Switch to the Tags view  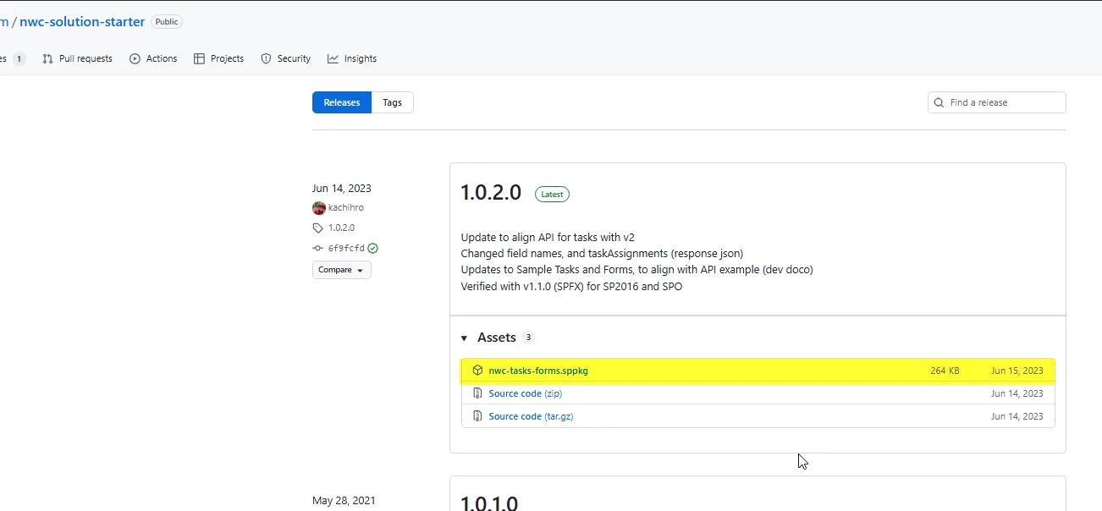pos(392,102)
